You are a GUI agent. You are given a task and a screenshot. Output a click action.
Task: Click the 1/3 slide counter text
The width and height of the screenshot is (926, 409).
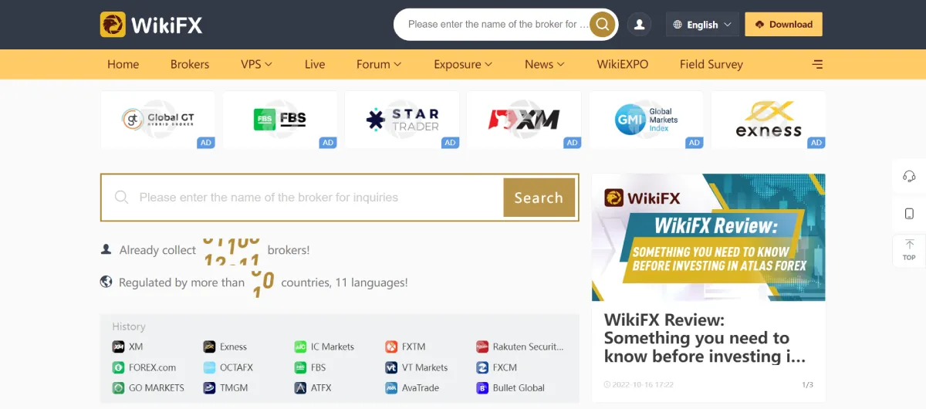point(807,384)
